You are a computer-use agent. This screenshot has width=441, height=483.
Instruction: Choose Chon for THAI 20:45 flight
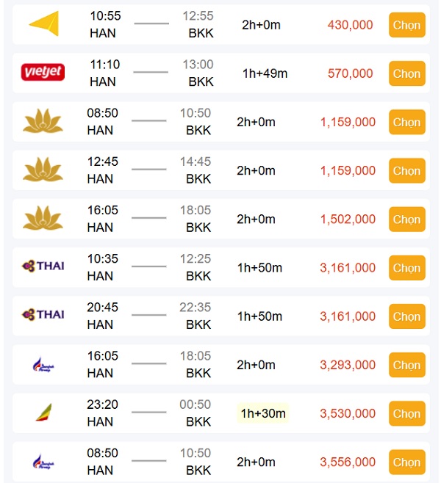click(406, 316)
